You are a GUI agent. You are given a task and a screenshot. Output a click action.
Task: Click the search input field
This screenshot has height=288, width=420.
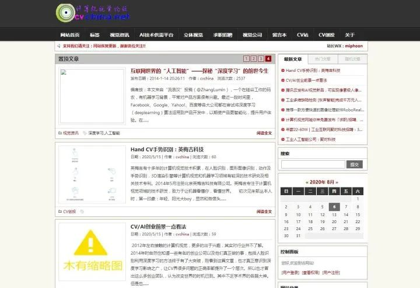pyautogui.click(x=313, y=164)
